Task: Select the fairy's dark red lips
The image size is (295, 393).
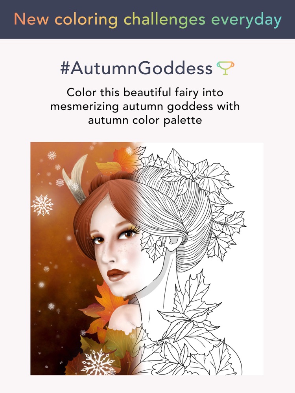Action: (x=118, y=275)
